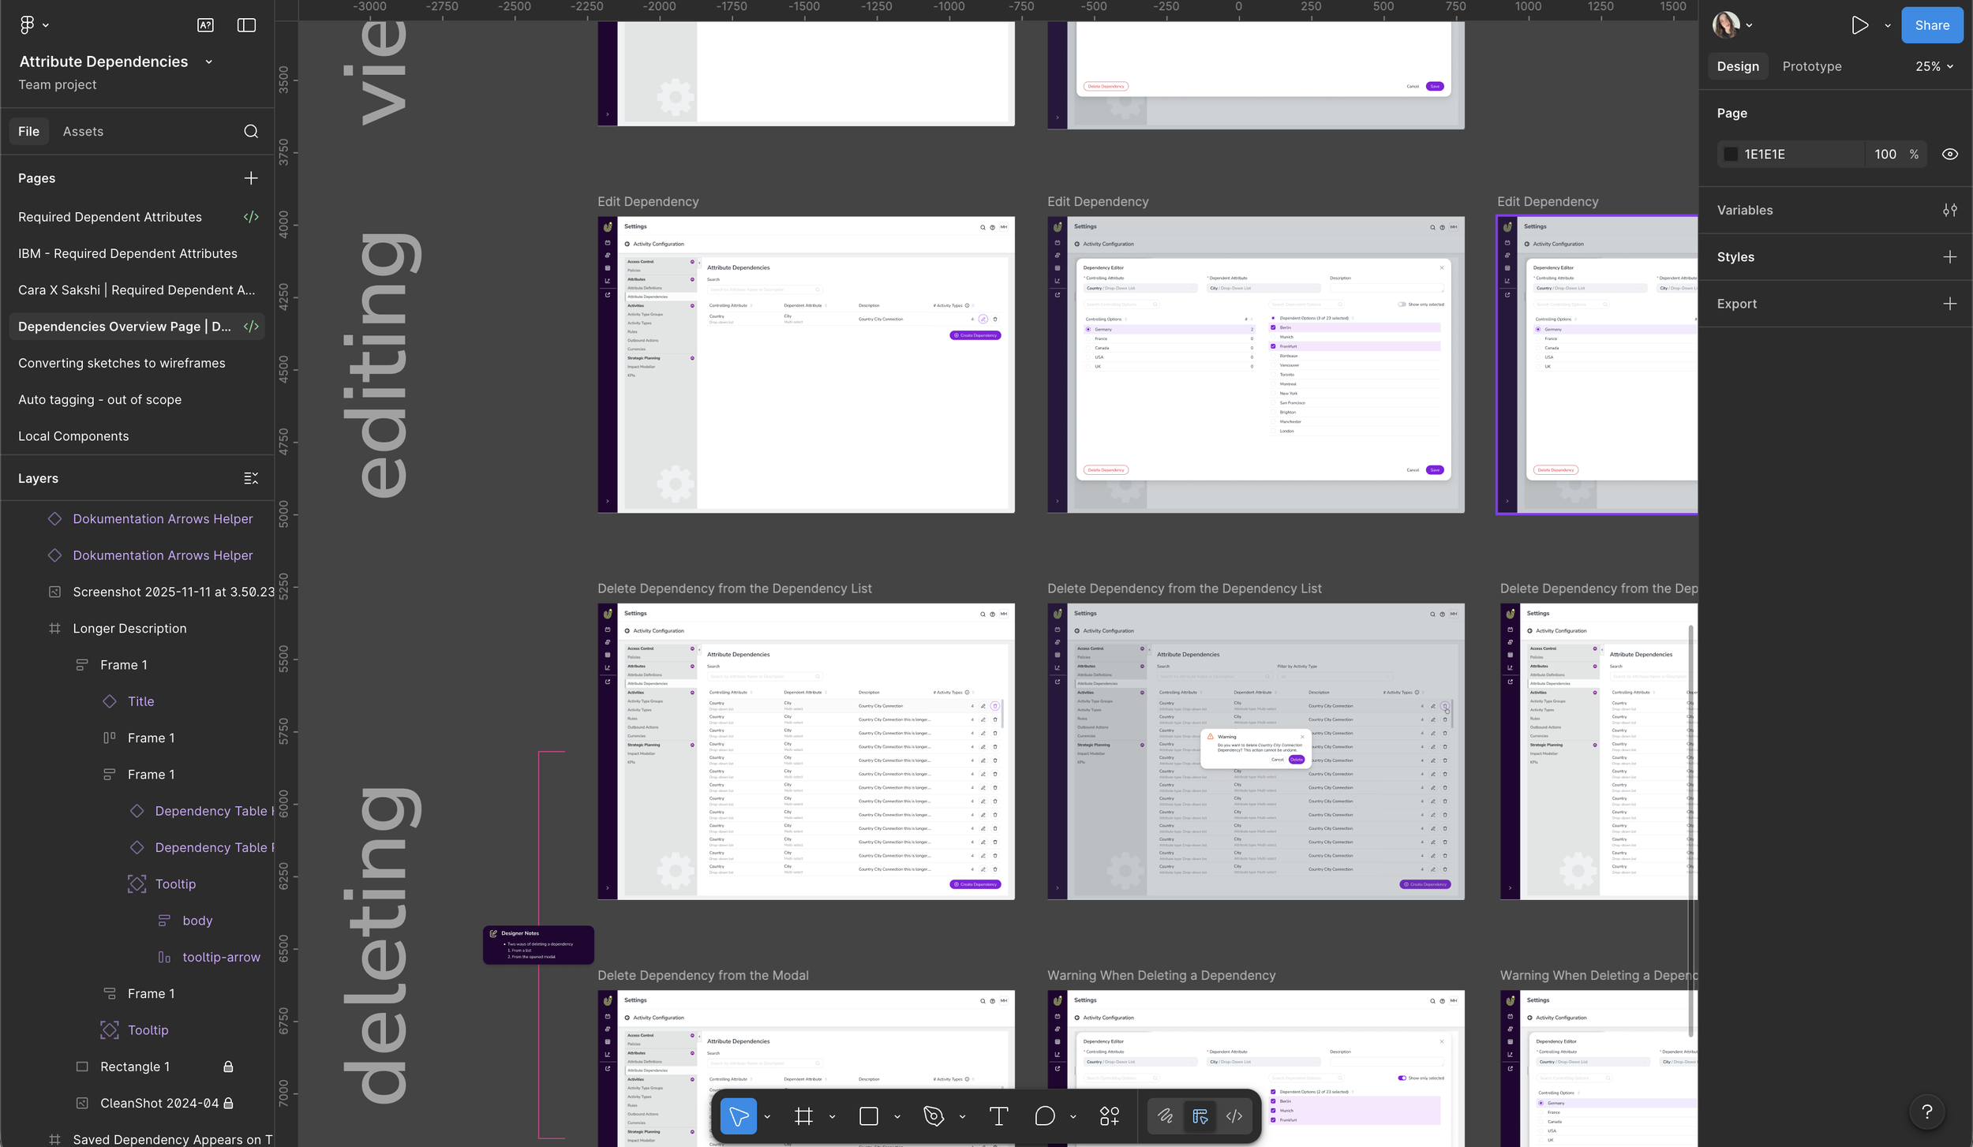This screenshot has height=1147, width=1973.
Task: Toggle page background visibility eye
Action: (1949, 155)
